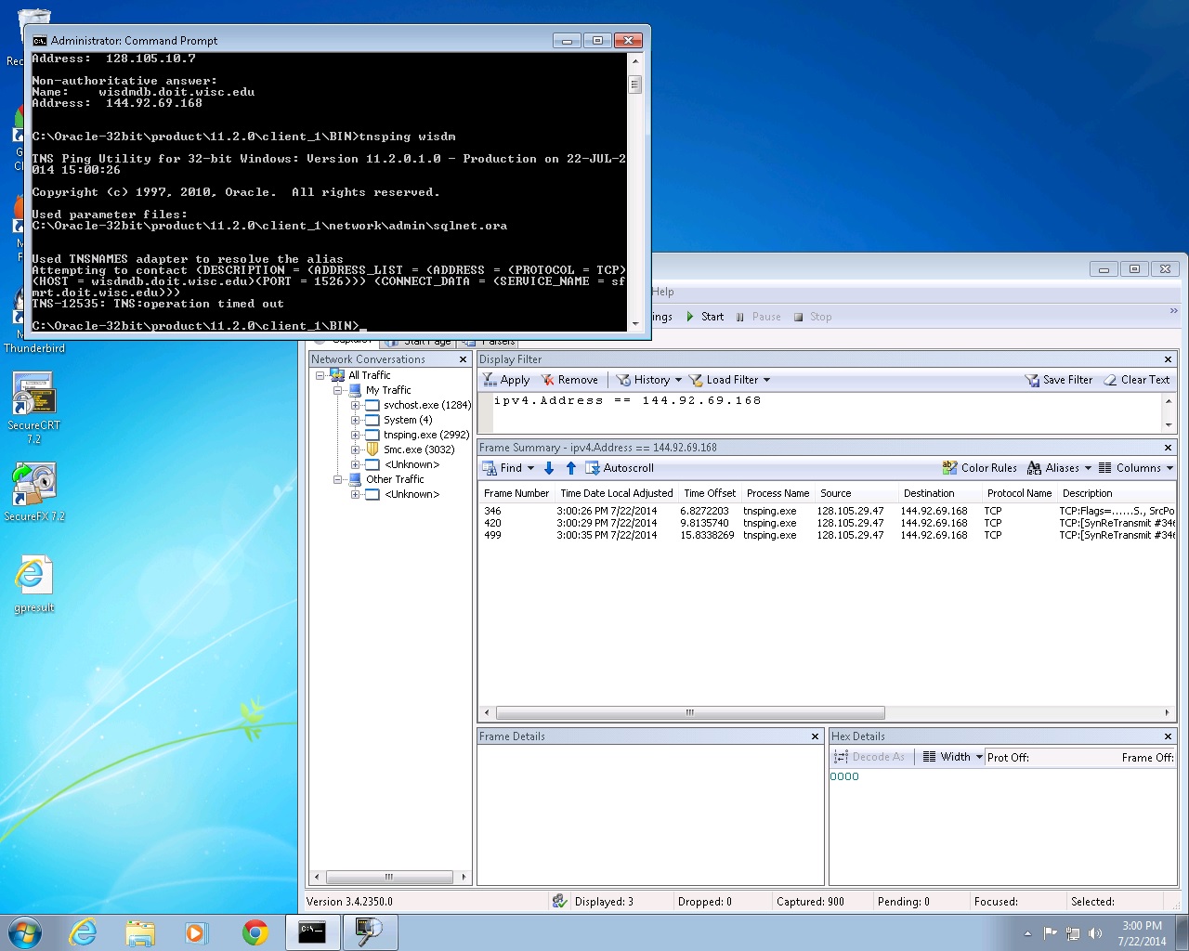
Task: Select svchost.exe (1284) conversation
Action: click(x=427, y=405)
